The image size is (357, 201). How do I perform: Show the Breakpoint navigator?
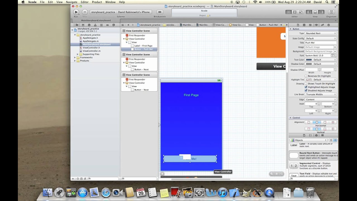coord(107,25)
